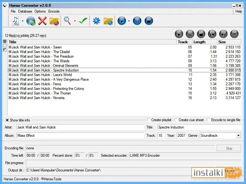Screen dimensions: 246x184
Task: Click the red X remove icon
Action: coord(42,21)
